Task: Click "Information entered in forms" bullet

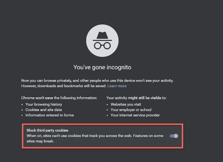Action: coord(50,115)
